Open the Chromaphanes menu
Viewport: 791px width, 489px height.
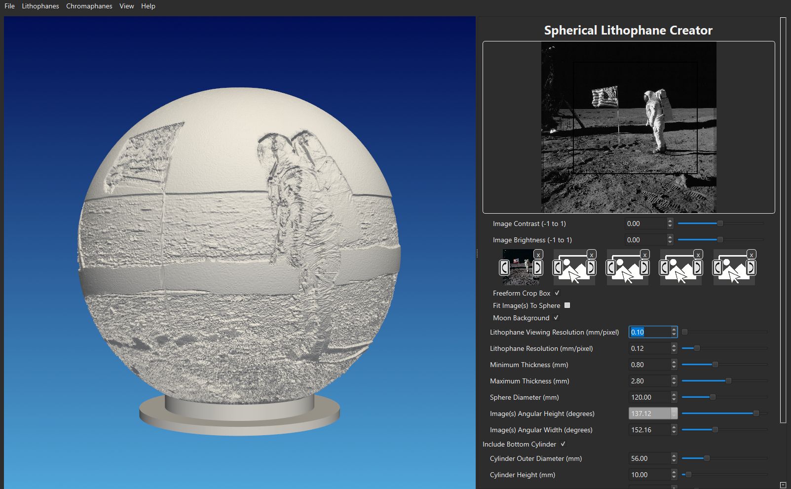click(89, 6)
